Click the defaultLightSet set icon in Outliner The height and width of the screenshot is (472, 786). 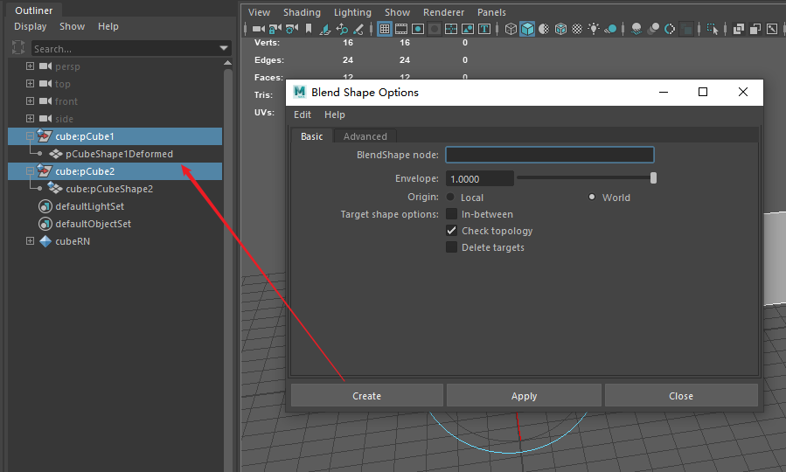[x=45, y=206]
